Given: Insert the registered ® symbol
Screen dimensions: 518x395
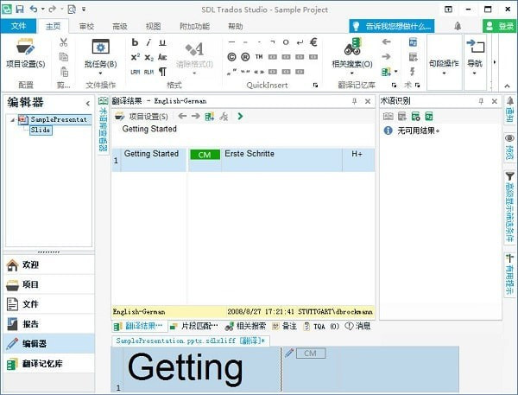Looking at the screenshot, I should click(x=245, y=57).
